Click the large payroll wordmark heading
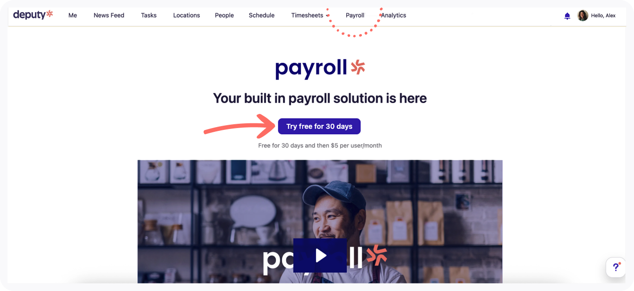The height and width of the screenshot is (291, 634). (311, 69)
